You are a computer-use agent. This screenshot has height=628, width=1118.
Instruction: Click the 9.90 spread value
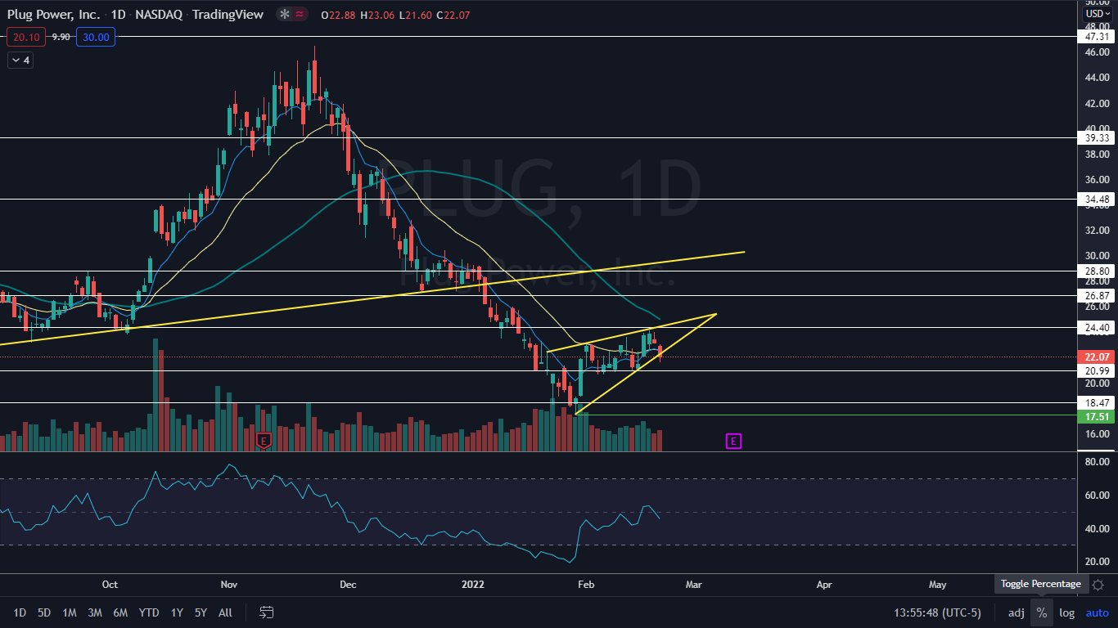pos(61,37)
